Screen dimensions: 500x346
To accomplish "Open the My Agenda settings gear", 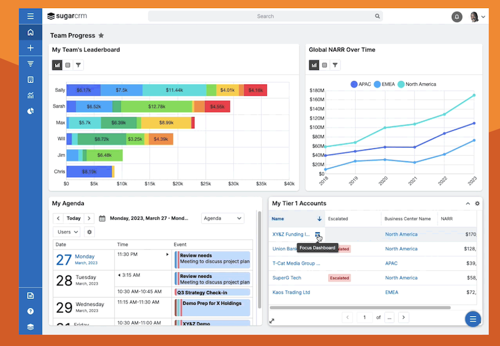I will click(x=89, y=232).
